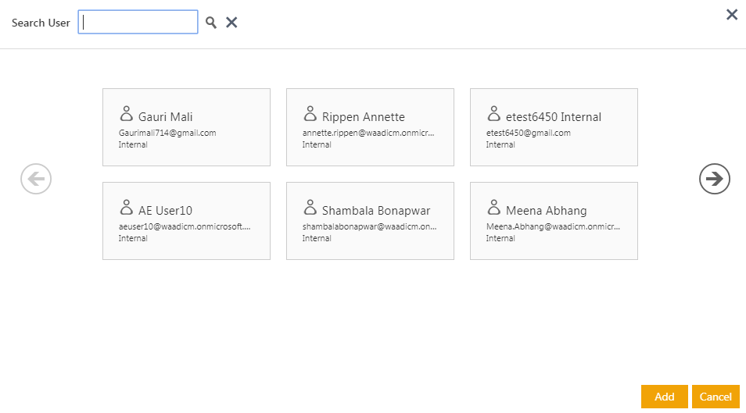
Task: Pick the Meena Abhang user card
Action: pyautogui.click(x=554, y=221)
